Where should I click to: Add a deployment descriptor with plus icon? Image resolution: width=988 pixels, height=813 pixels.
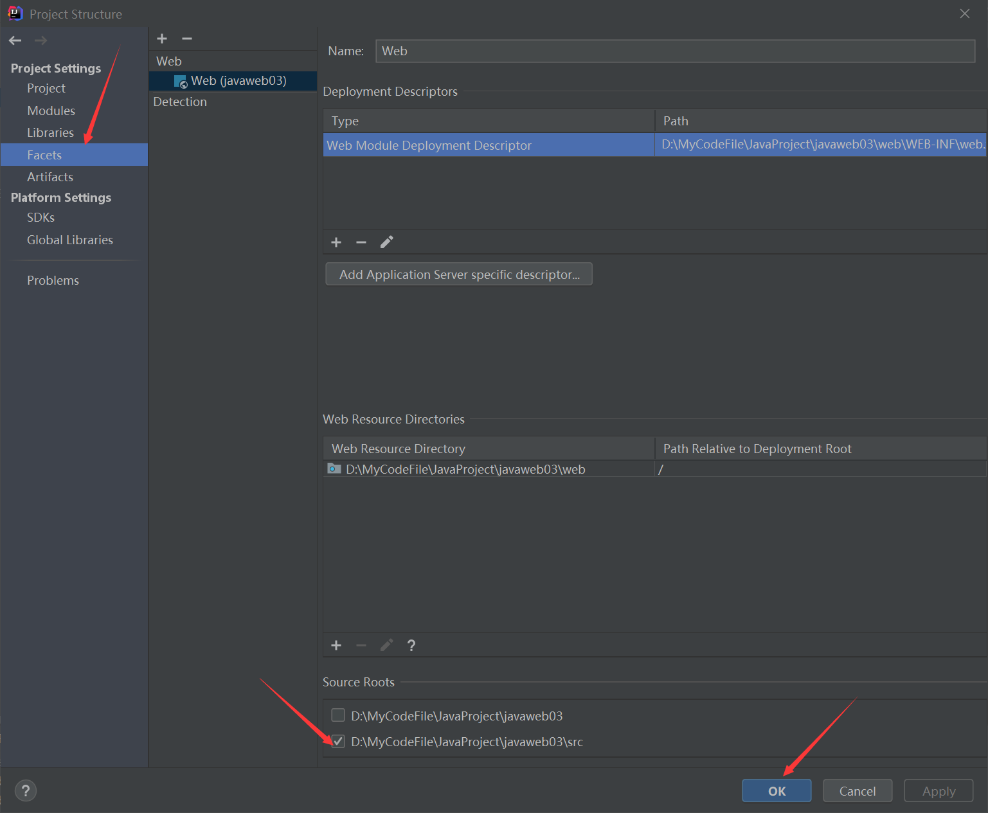(336, 242)
